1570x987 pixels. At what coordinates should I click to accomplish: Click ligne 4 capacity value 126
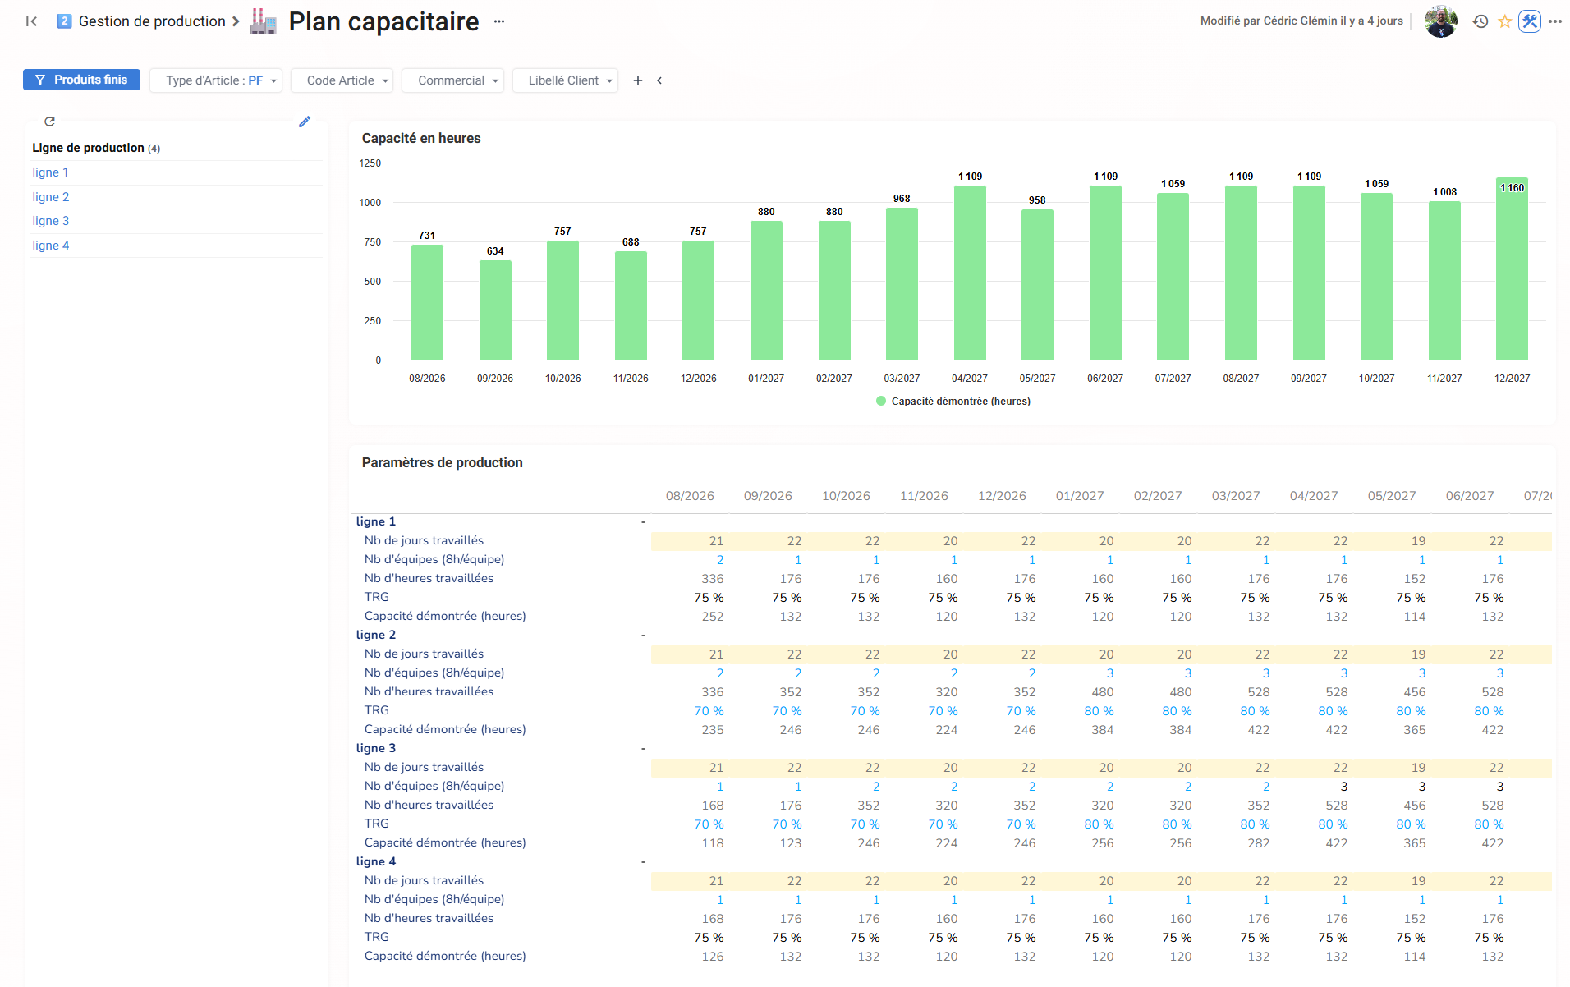[x=713, y=957]
